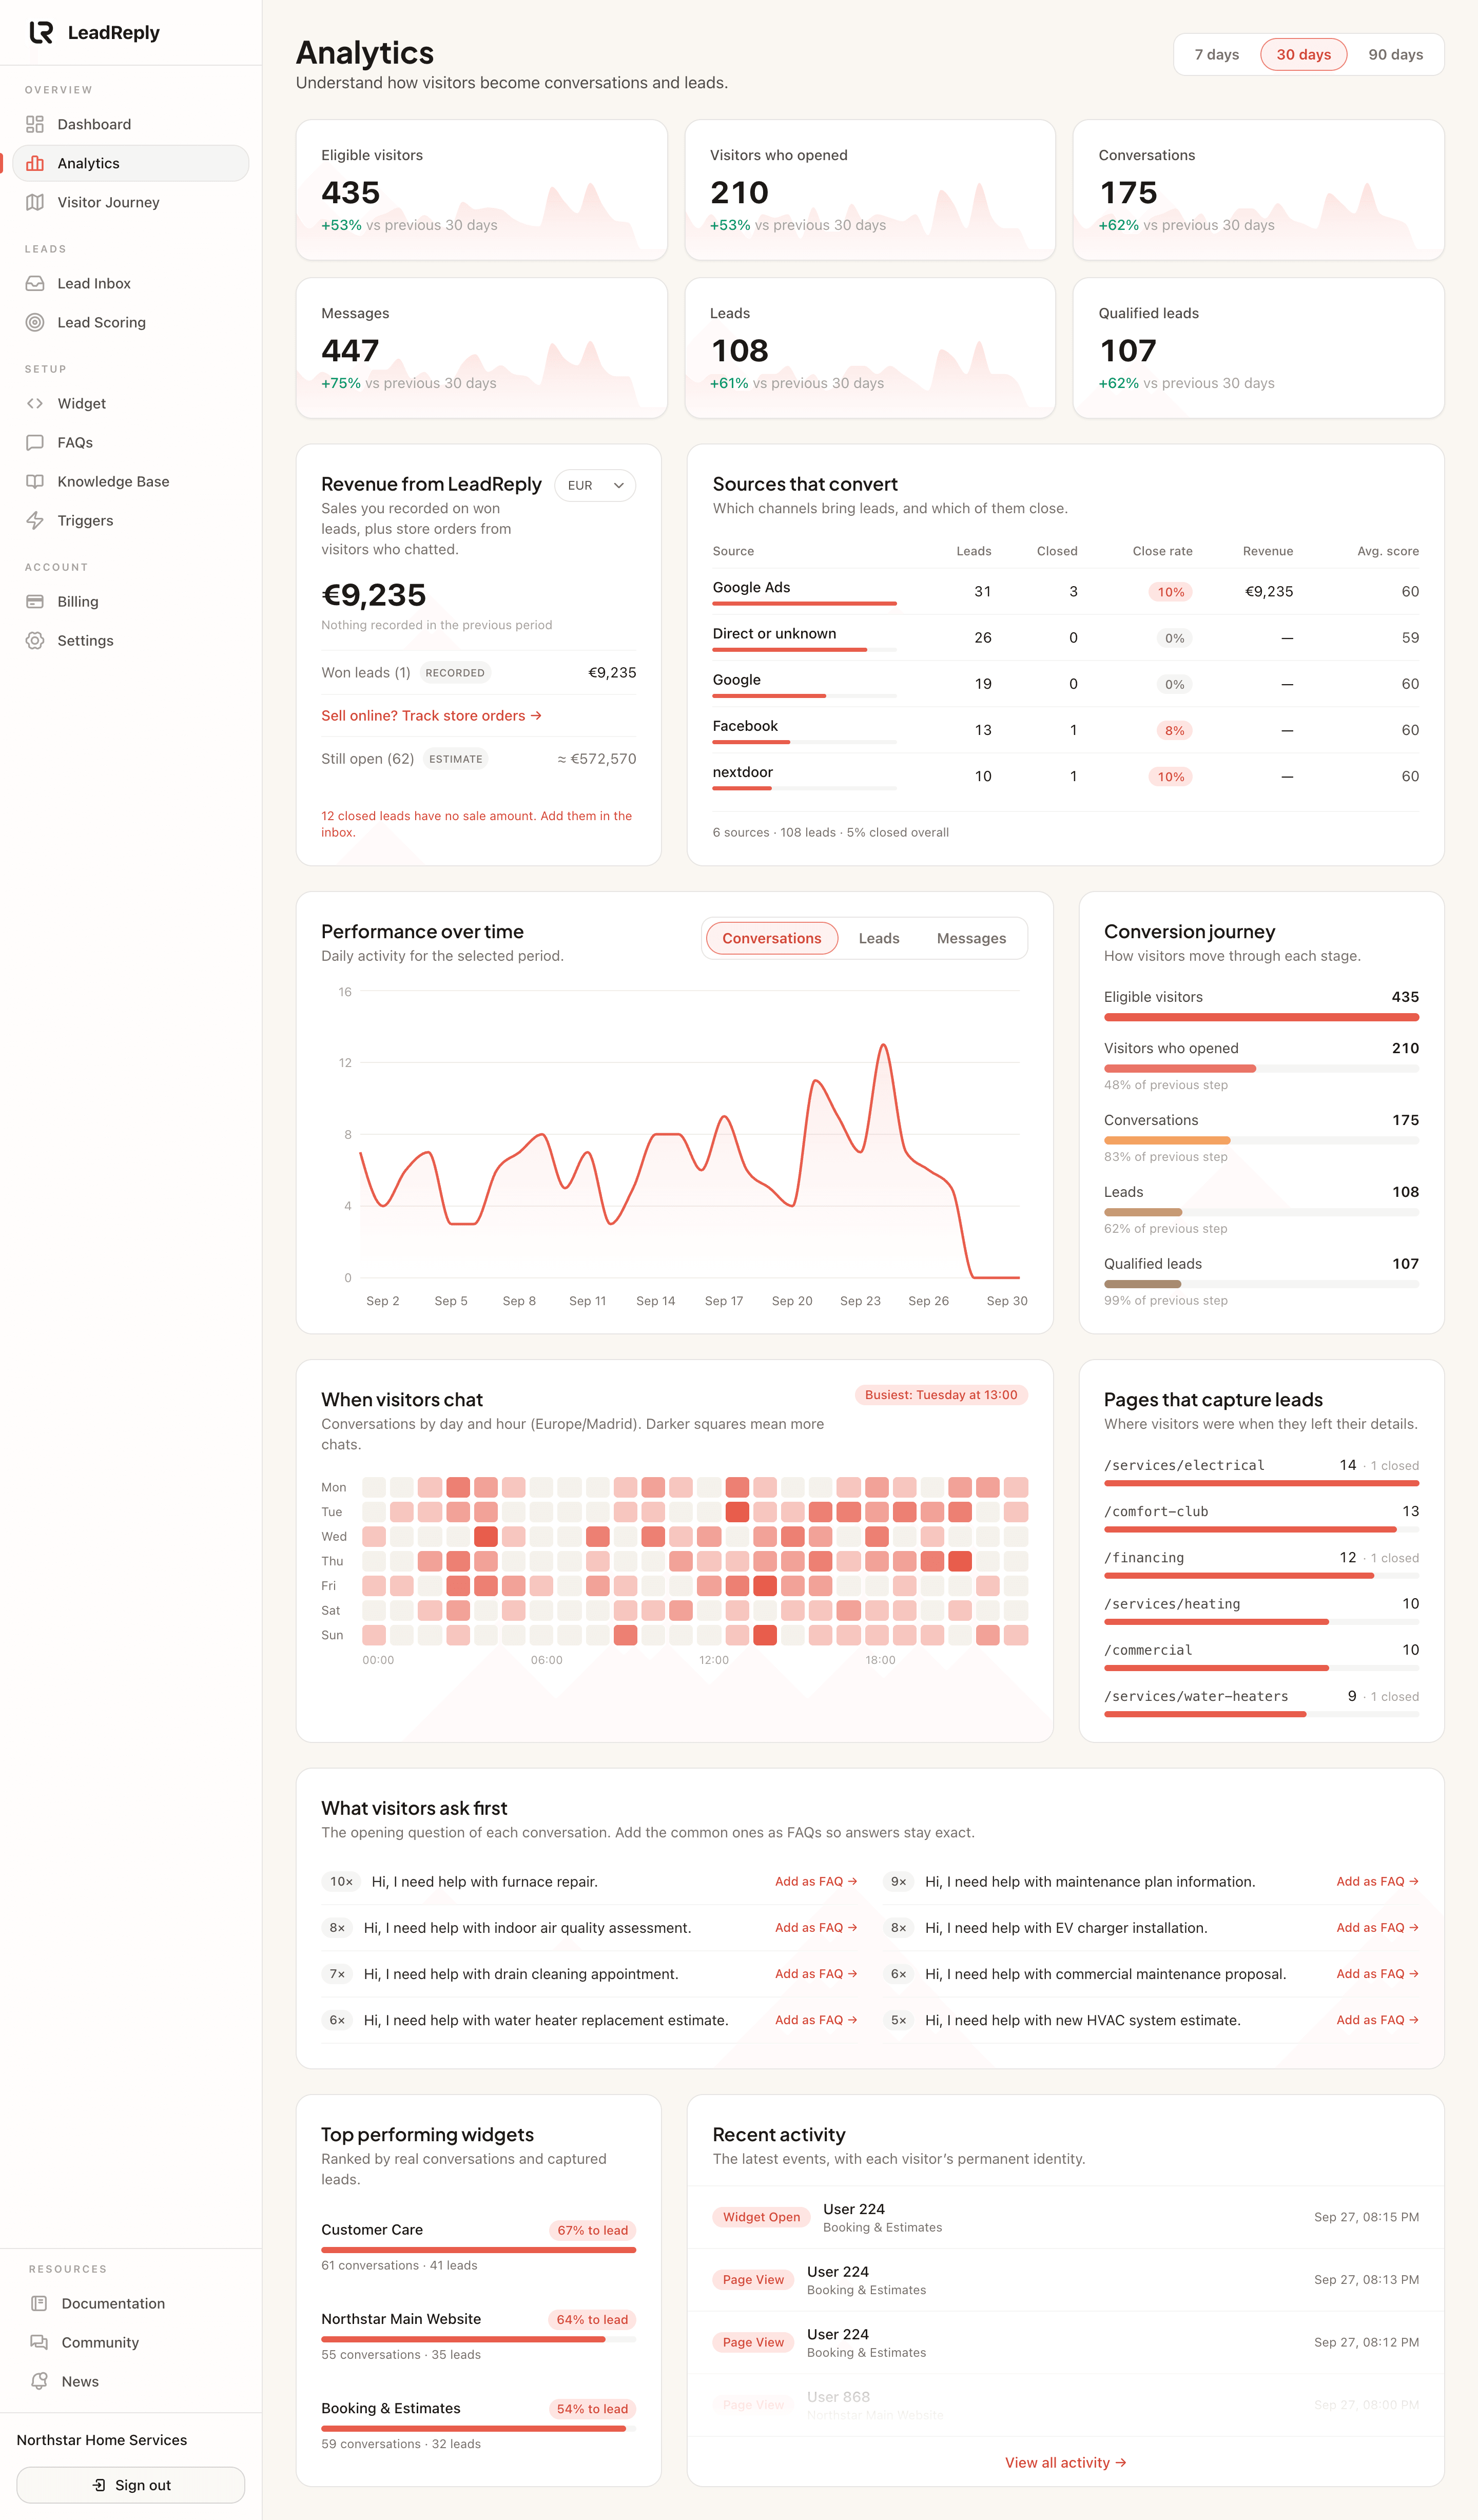The image size is (1478, 2520).
Task: Click the Eligible visitors stat card
Action: pyautogui.click(x=481, y=190)
